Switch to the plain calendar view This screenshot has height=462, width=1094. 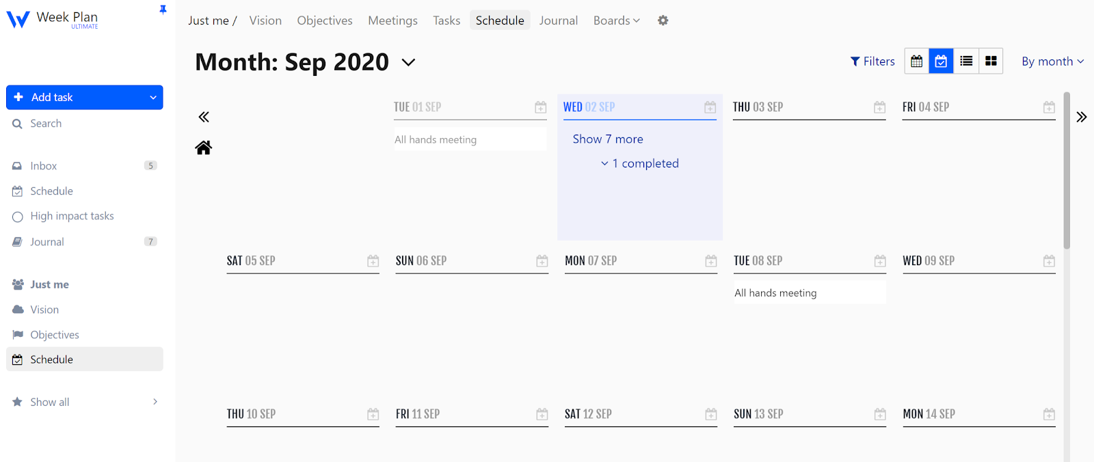tap(917, 62)
